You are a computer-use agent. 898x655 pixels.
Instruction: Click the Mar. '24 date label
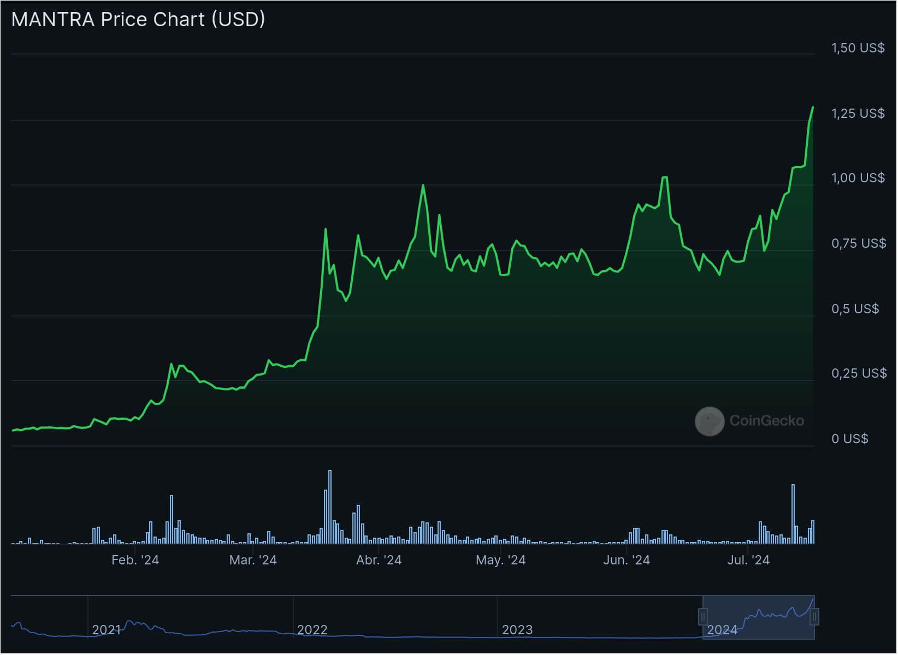pos(253,560)
